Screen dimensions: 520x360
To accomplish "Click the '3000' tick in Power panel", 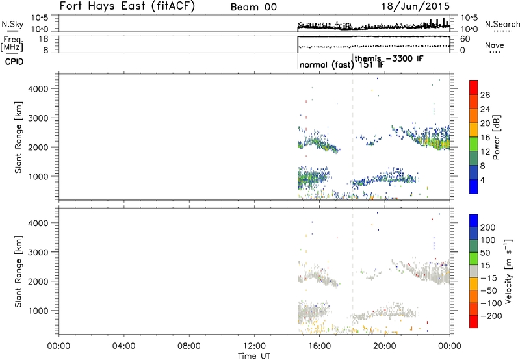I will click(38, 118).
